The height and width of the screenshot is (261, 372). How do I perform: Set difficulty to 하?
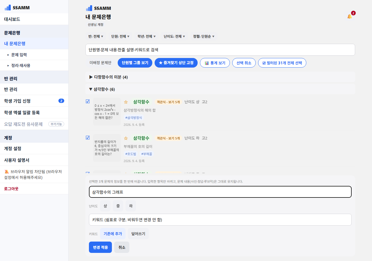[x=131, y=206]
